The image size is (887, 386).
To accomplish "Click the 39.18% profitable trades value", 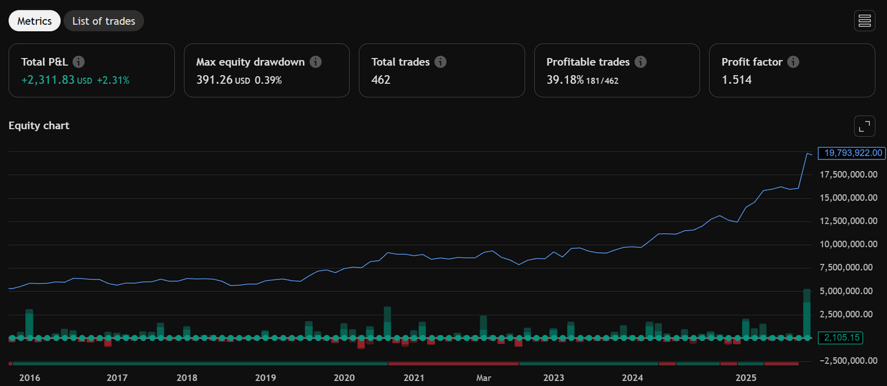I will pos(565,80).
